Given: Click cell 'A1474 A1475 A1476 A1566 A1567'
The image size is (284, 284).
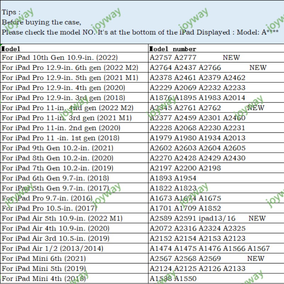Looking at the screenshot, I should coord(216,248).
